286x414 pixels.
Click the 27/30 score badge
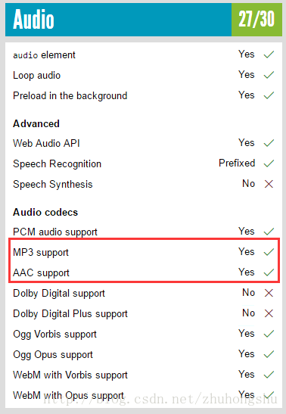point(256,20)
